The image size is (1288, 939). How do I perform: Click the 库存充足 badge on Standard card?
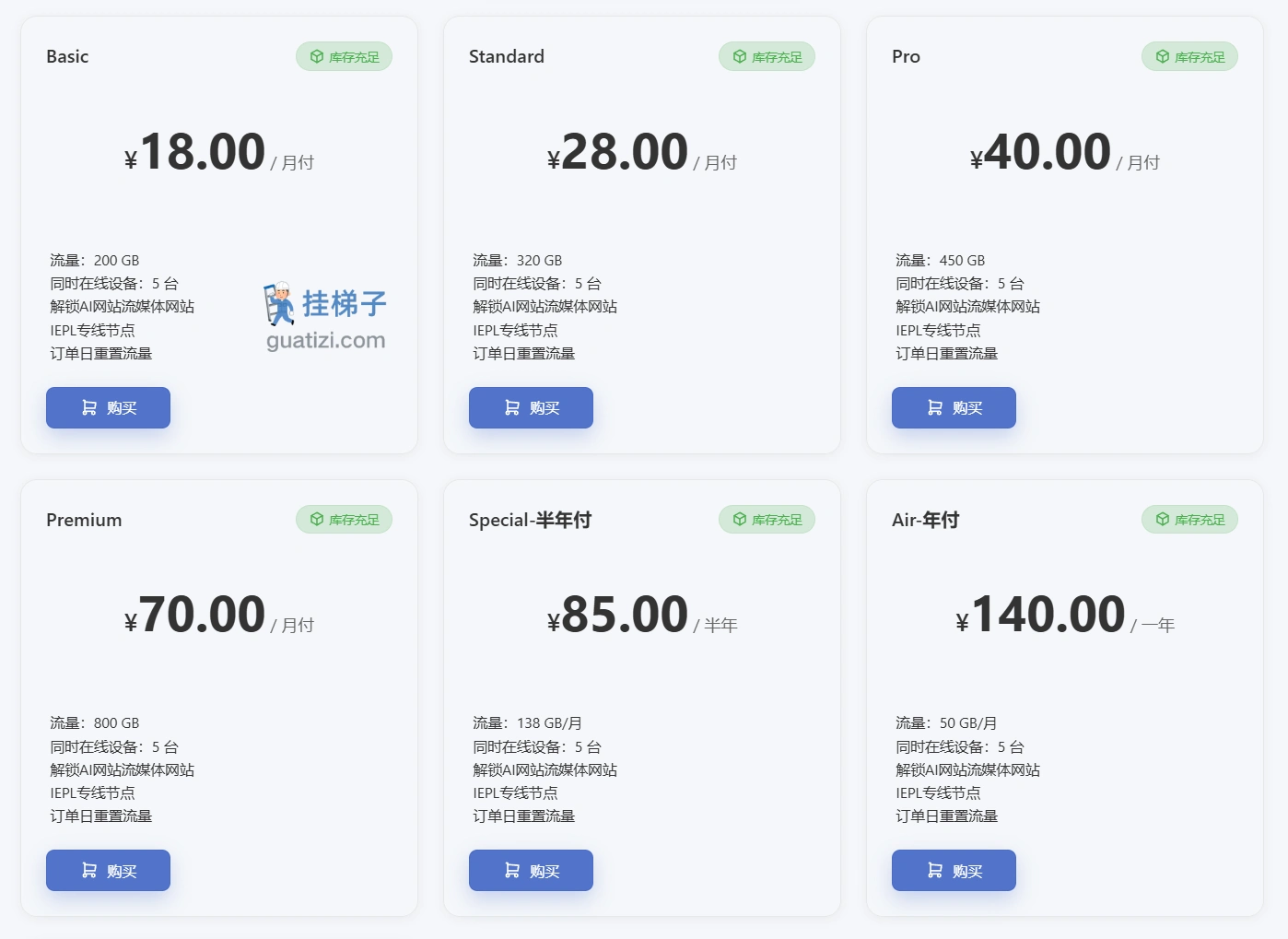(767, 56)
